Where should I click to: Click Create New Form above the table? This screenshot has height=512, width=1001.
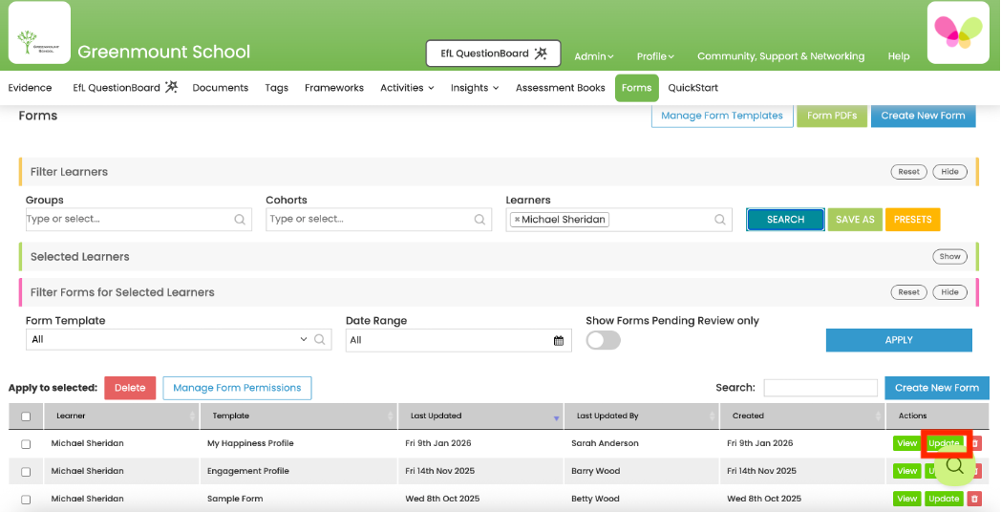tap(936, 388)
